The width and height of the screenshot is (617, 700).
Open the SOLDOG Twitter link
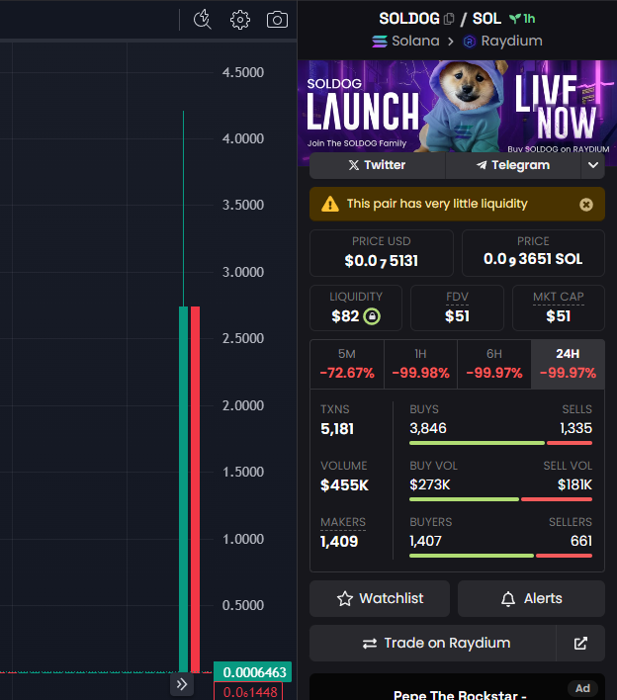point(378,165)
